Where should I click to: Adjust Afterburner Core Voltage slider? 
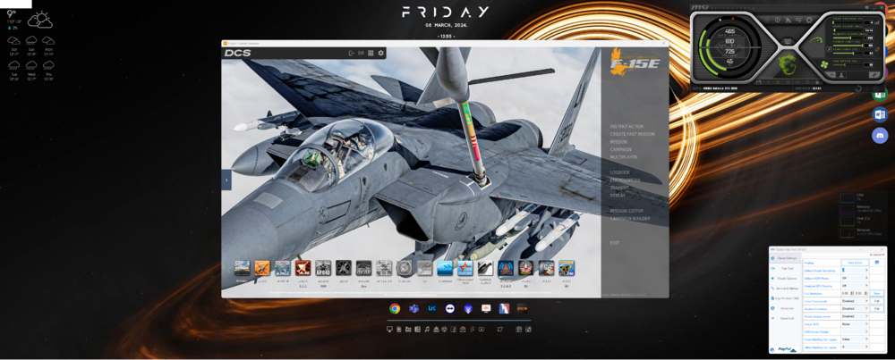[848, 23]
